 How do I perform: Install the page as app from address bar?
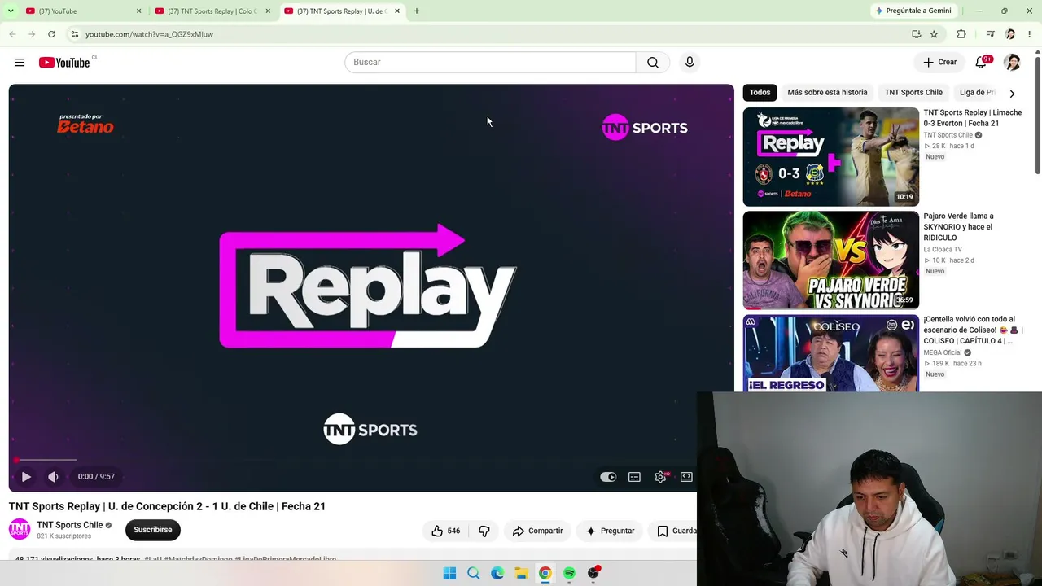coord(916,34)
